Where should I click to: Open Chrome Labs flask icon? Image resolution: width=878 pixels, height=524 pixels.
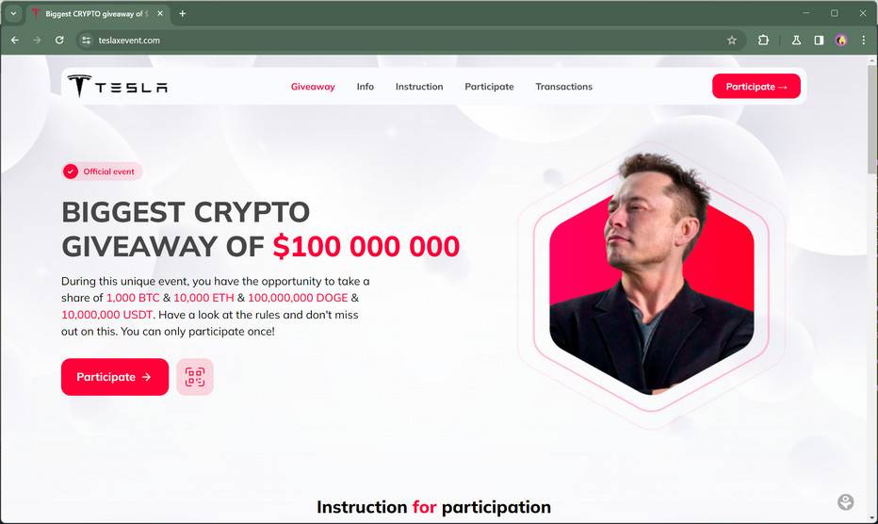(796, 41)
